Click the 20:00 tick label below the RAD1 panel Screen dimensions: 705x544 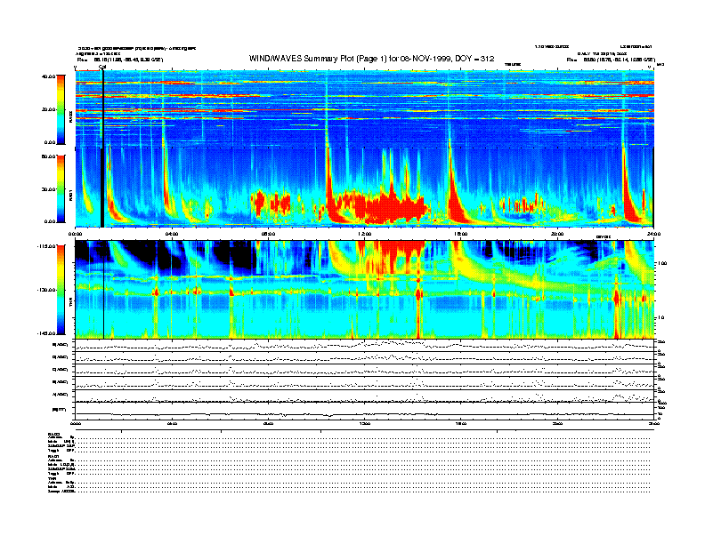pyautogui.click(x=557, y=234)
